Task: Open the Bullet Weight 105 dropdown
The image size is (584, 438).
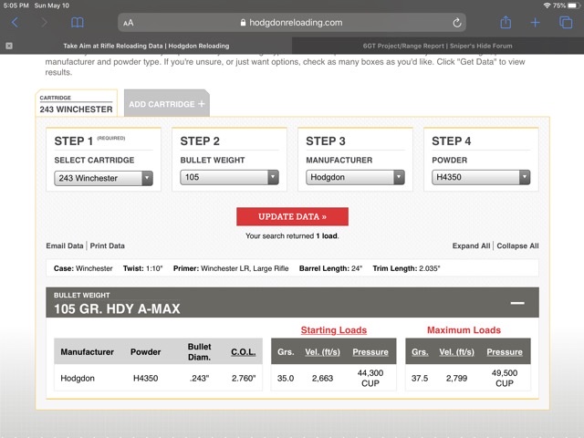Action: pyautogui.click(x=229, y=177)
